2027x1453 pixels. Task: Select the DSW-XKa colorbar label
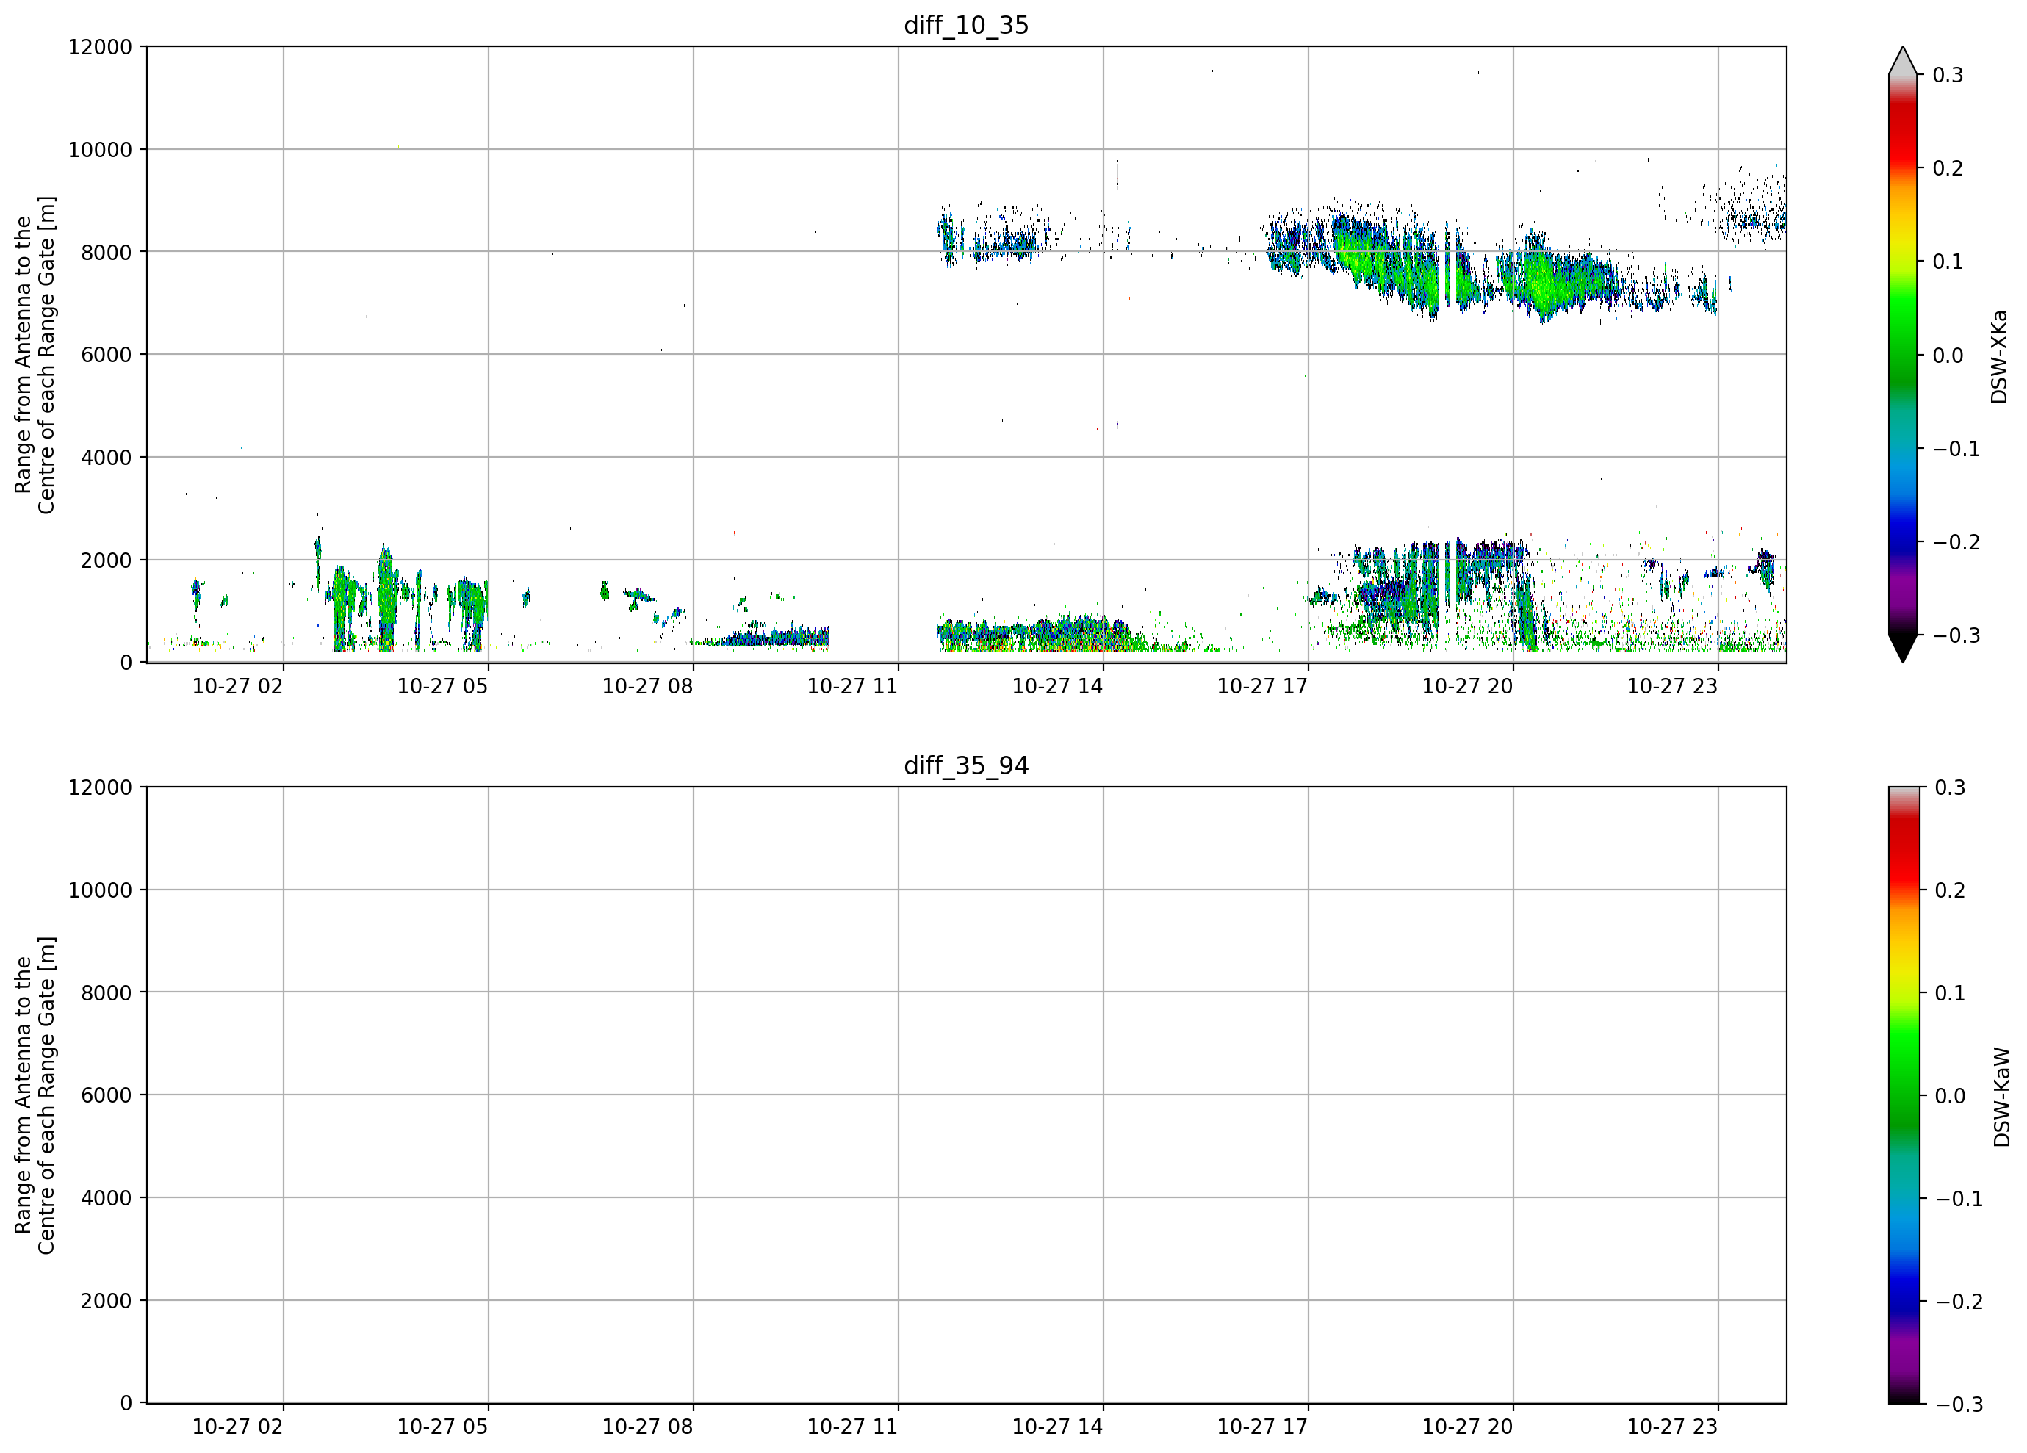[x=1999, y=356]
